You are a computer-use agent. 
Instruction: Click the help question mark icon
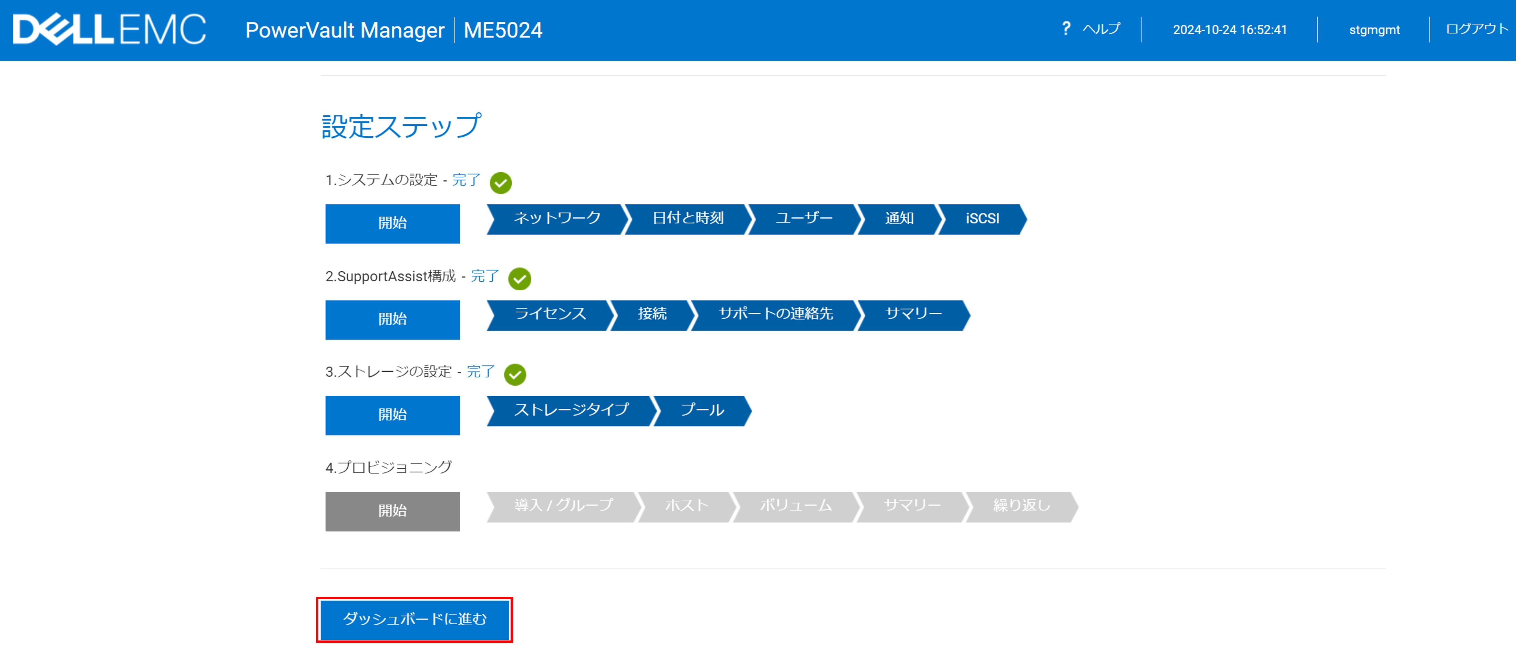[x=1066, y=28]
